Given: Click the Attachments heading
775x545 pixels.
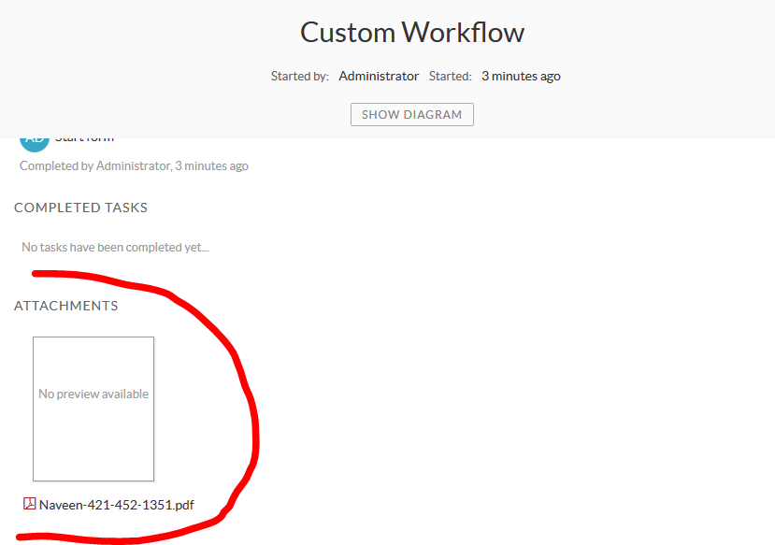Looking at the screenshot, I should pos(66,306).
